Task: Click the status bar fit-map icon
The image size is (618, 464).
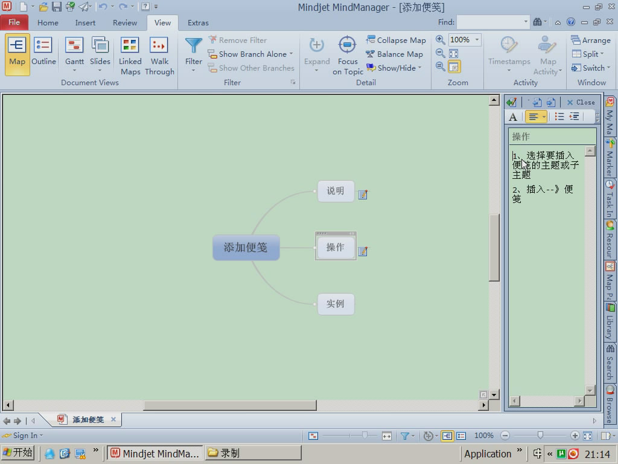Action: point(587,436)
